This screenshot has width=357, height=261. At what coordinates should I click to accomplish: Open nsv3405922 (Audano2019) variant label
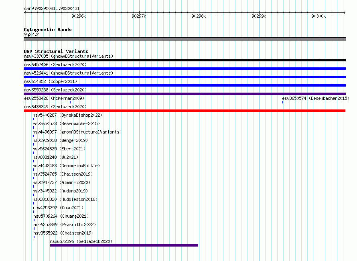(x=60, y=191)
